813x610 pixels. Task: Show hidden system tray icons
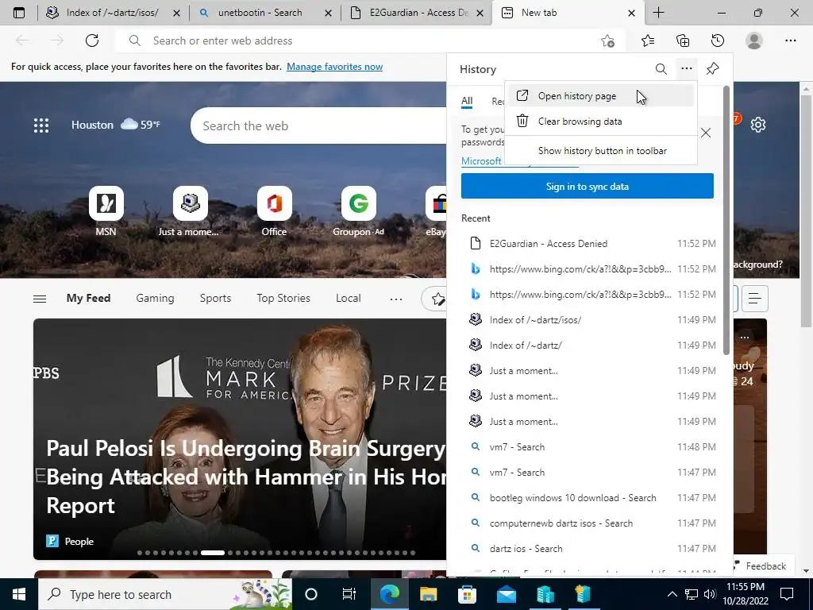click(672, 594)
